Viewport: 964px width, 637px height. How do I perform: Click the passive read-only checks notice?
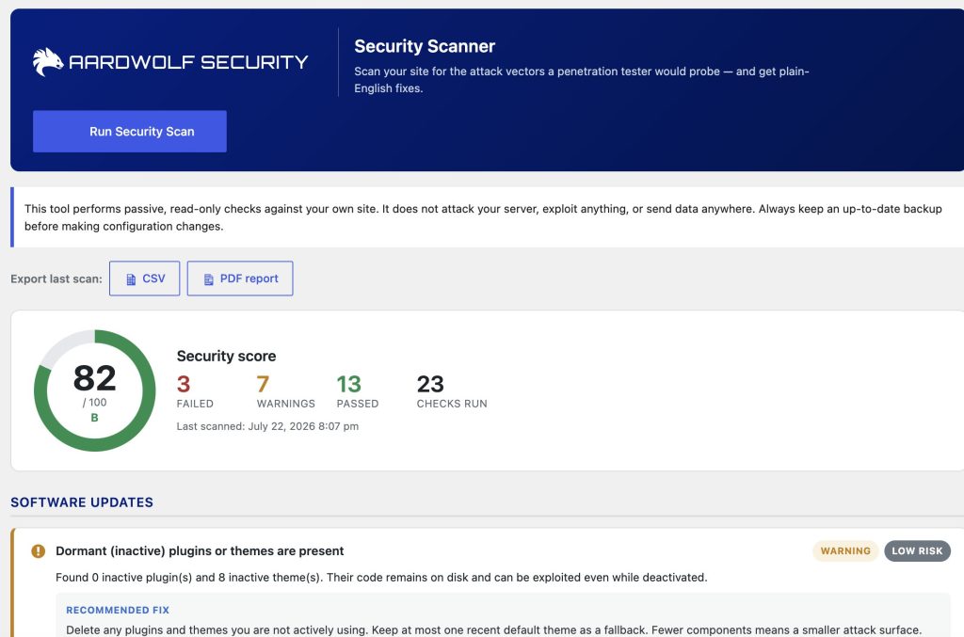488,217
